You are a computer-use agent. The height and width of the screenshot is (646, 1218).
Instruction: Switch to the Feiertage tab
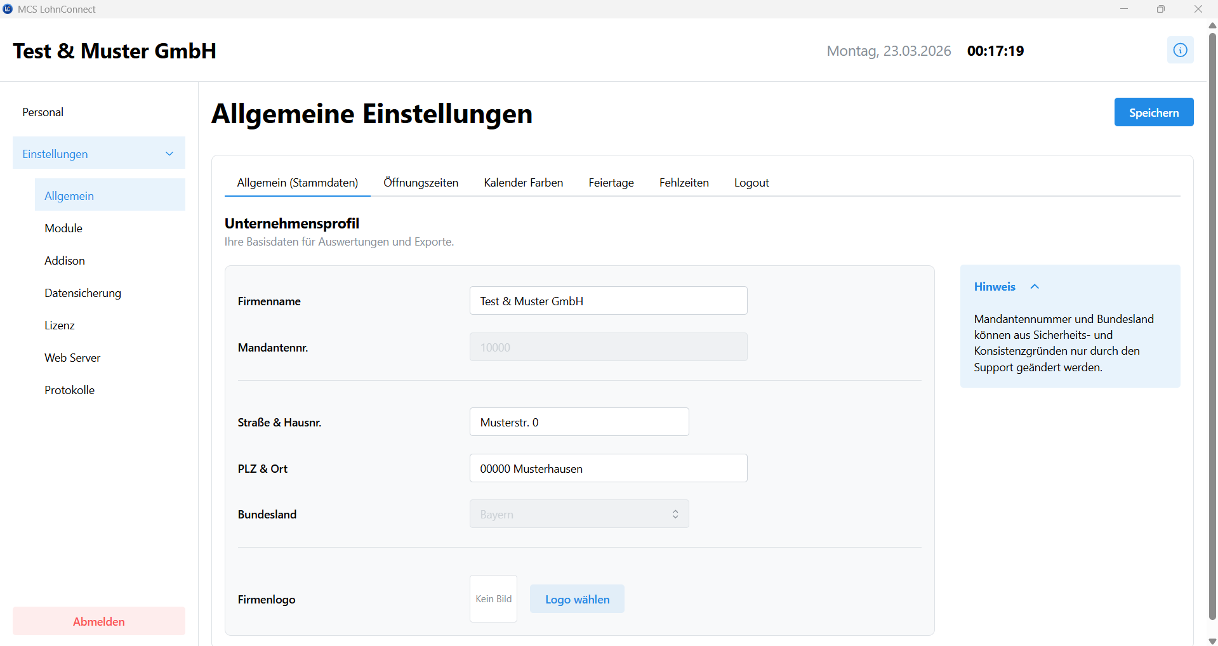click(611, 182)
